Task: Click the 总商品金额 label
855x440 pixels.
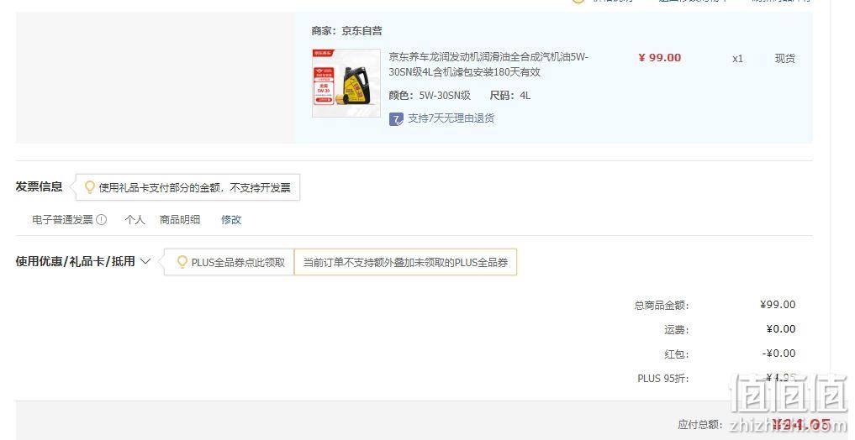Action: [662, 306]
